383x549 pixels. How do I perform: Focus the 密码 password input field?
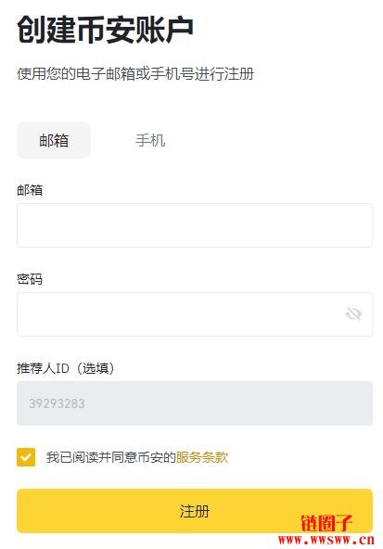click(195, 314)
